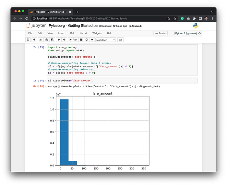Screen dimensions: 227x186
Task: Click the Last Checkpoint text
Action: [110, 26]
